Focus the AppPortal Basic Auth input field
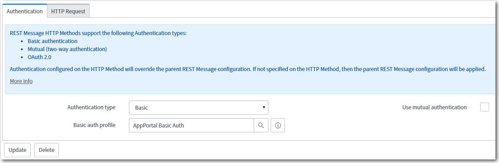This screenshot has height=163, width=499. pos(191,125)
